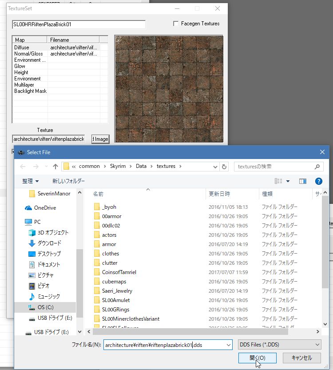Image resolution: width=333 pixels, height=370 pixels.
Task: Click the brick texture preview thumbnail
Action: [x=169, y=89]
